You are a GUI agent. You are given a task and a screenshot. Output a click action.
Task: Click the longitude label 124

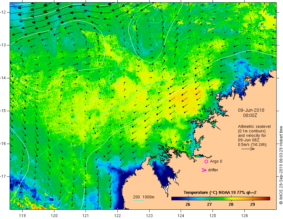click(181, 215)
